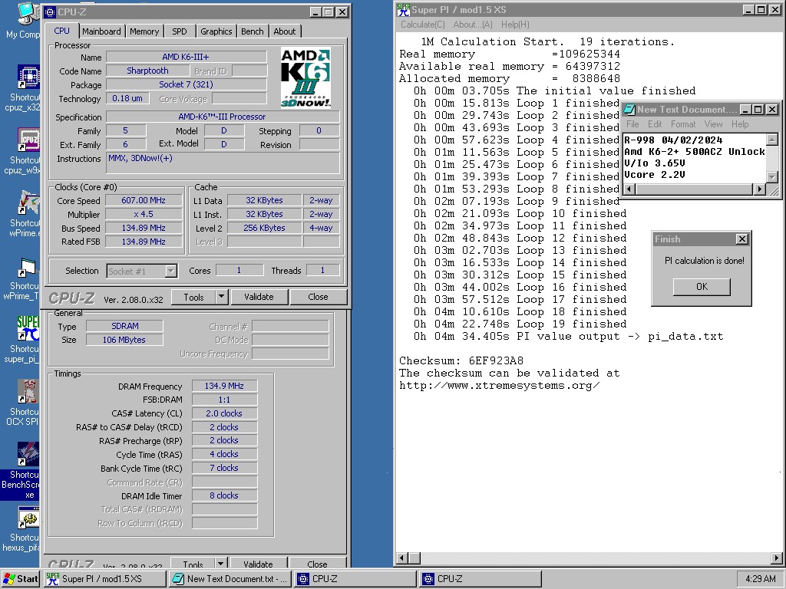Close the Finish dialog with X
This screenshot has width=786, height=589.
coord(742,239)
